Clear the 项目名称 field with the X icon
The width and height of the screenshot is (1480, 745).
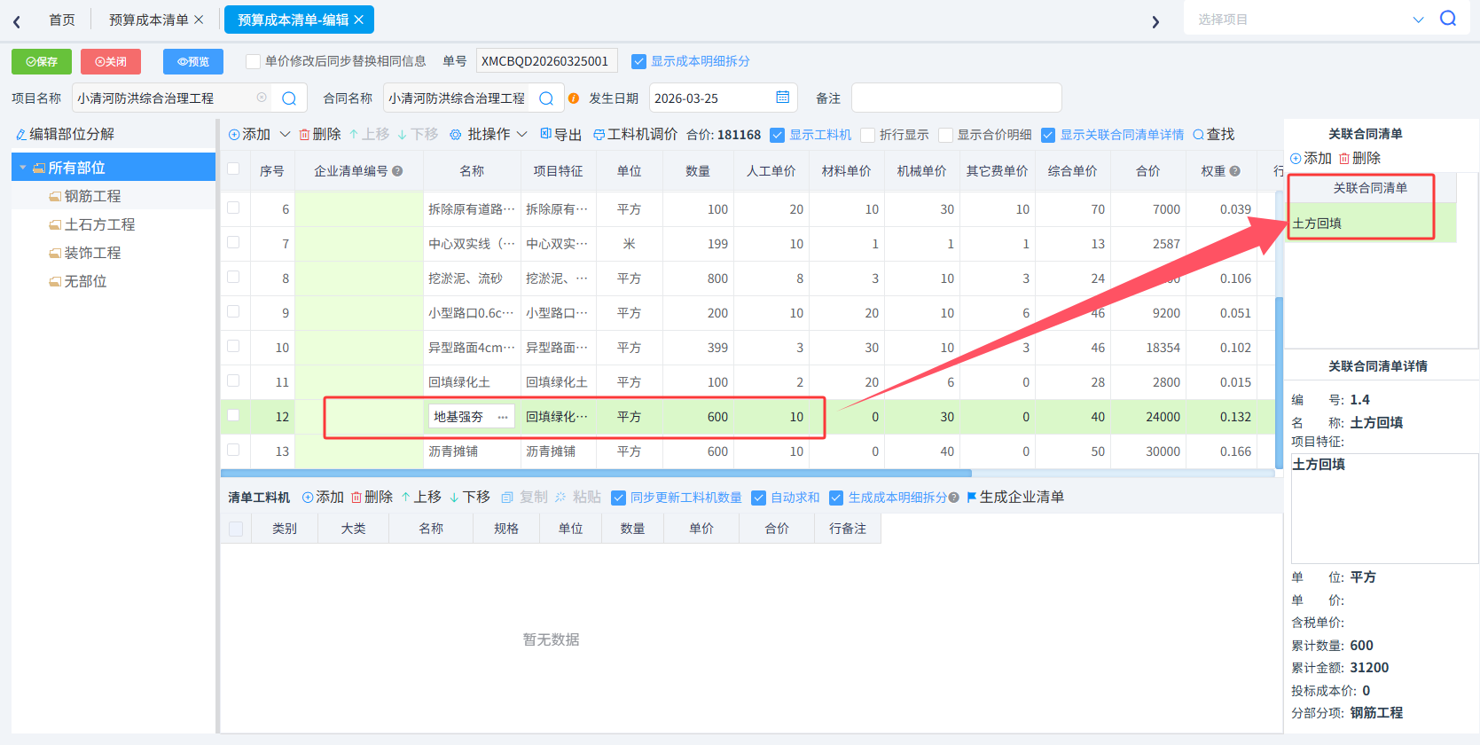pos(262,98)
